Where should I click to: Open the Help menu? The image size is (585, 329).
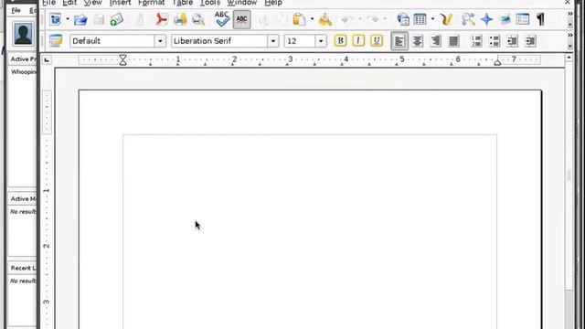pos(273,3)
